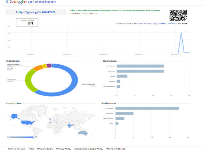Show clicks for the past month
Viewport: 204px width, 153px height.
172,23
